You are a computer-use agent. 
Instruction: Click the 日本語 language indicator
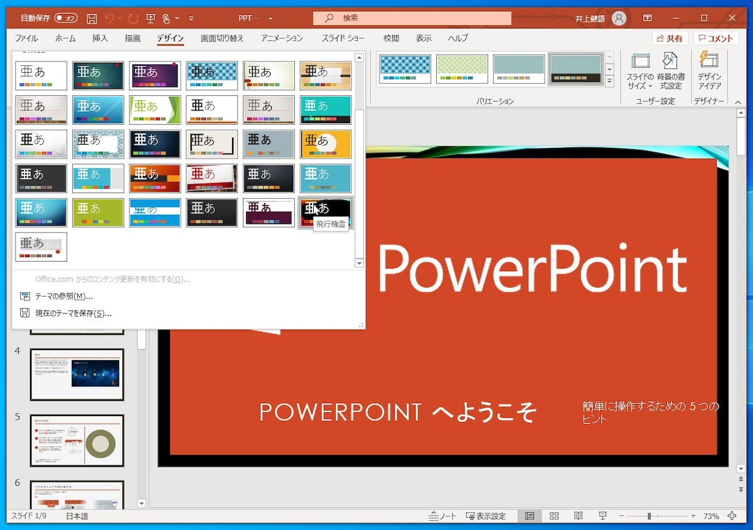77,516
